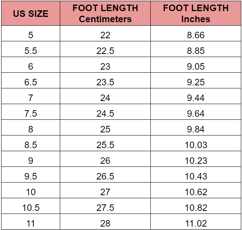
Task: Select the 22.5 centimeters cell
Action: click(x=105, y=49)
